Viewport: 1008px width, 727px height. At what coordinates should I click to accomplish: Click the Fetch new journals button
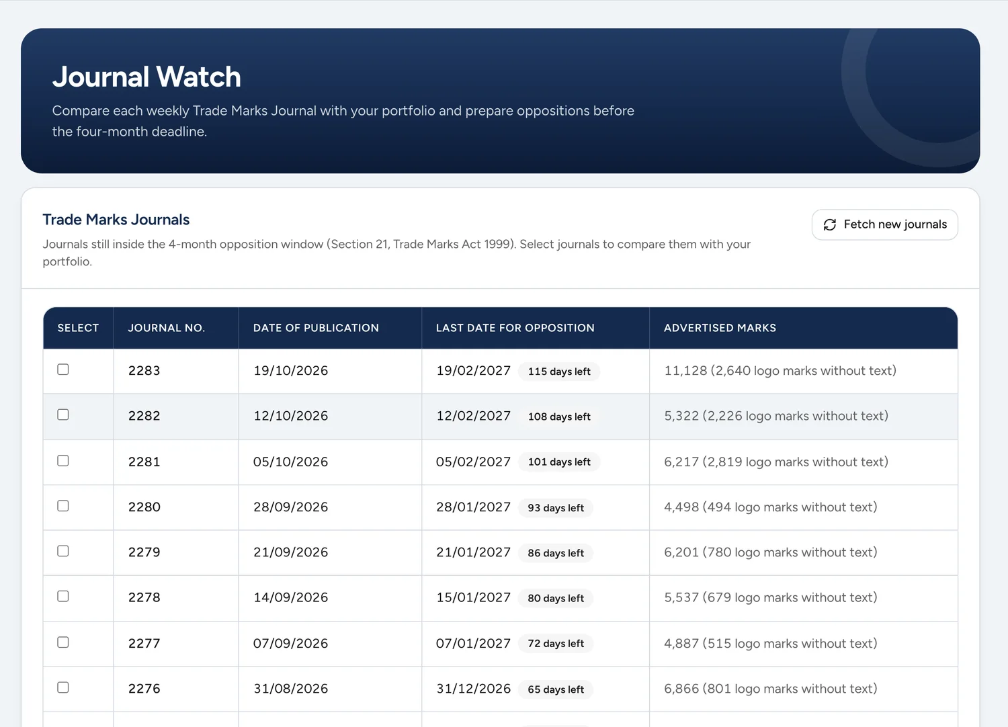pos(885,224)
